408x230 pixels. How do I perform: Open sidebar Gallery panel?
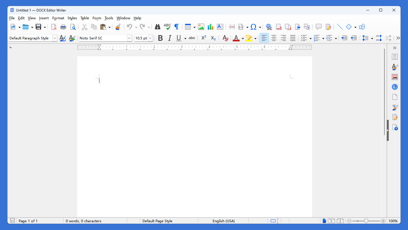coord(395,77)
